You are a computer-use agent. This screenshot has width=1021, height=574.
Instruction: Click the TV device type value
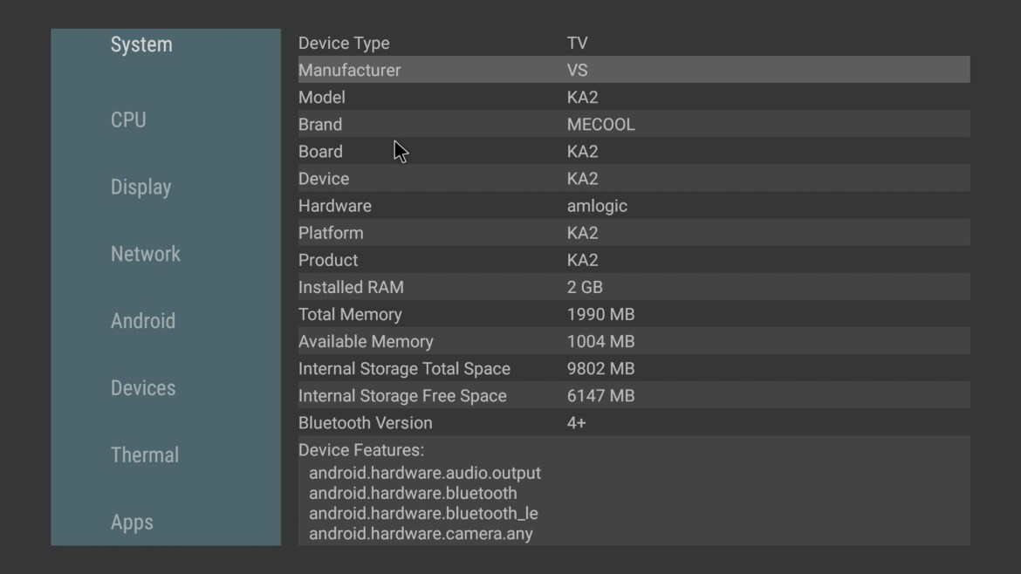[577, 43]
